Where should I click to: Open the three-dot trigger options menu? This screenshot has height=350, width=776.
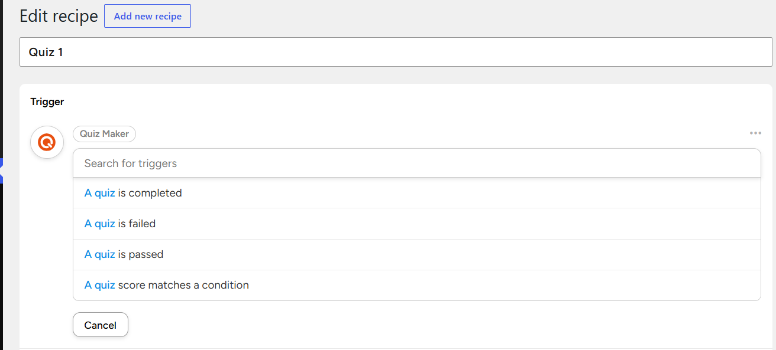755,133
